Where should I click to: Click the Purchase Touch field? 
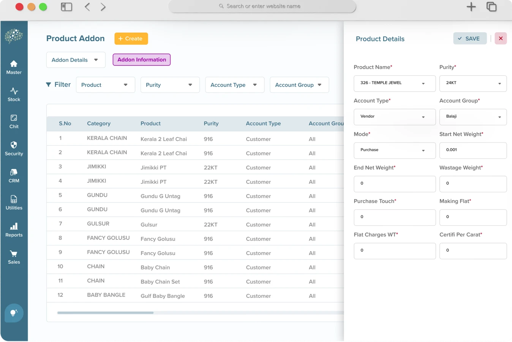click(x=394, y=217)
